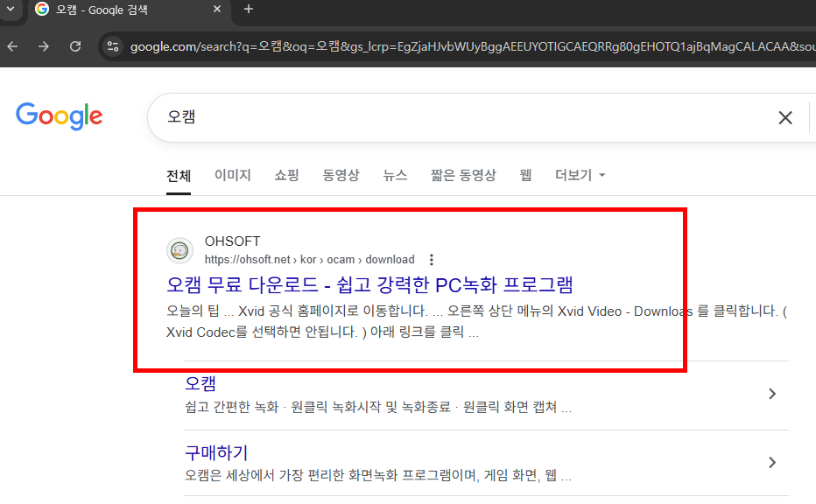This screenshot has width=816, height=504.
Task: Click the Google logo to go home
Action: point(59,116)
